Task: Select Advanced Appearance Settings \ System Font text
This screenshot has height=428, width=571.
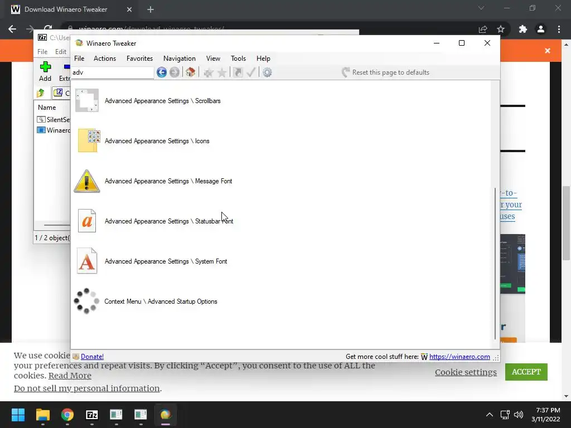Action: click(166, 261)
